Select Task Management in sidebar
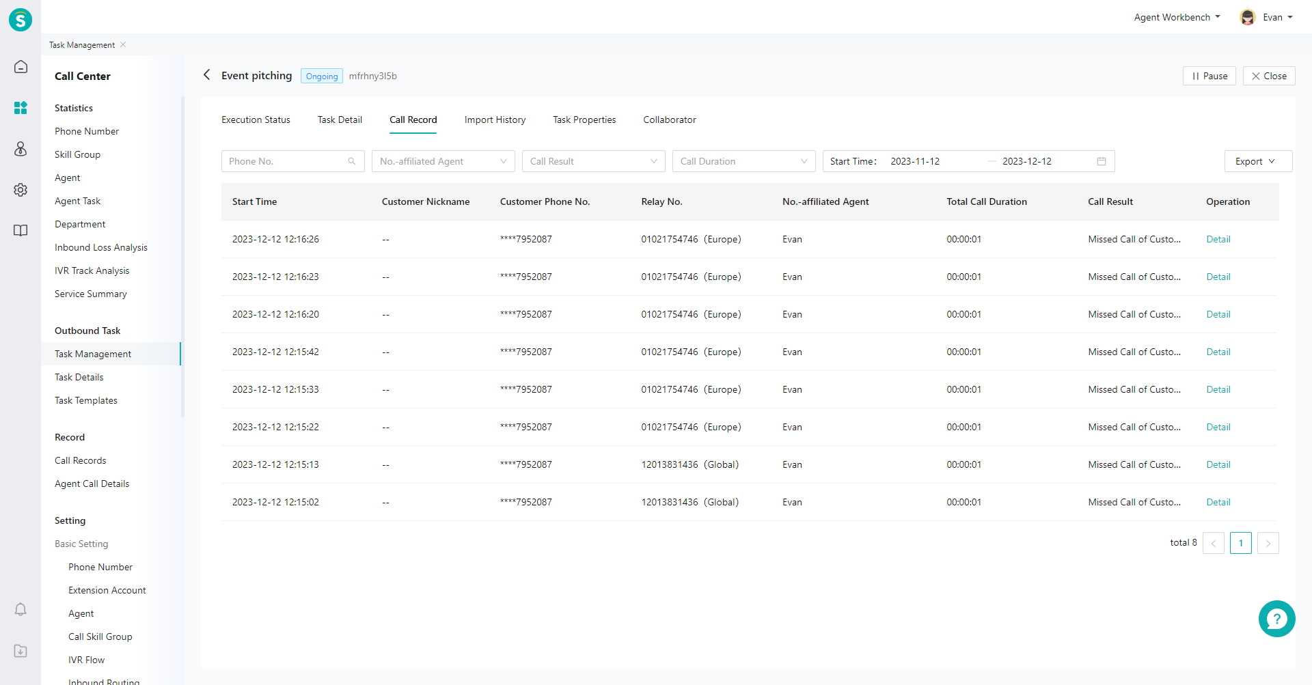Image resolution: width=1312 pixels, height=685 pixels. coord(111,354)
